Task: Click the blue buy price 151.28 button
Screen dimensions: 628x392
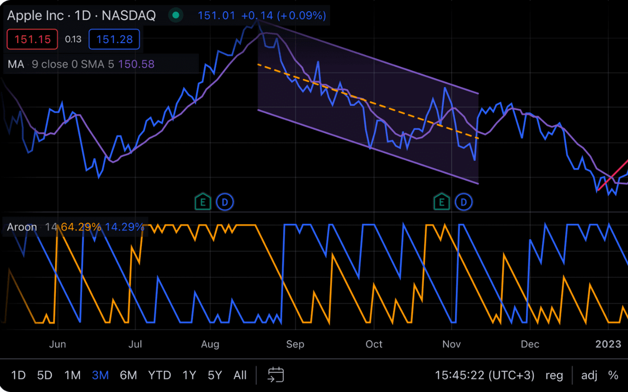Action: (114, 40)
